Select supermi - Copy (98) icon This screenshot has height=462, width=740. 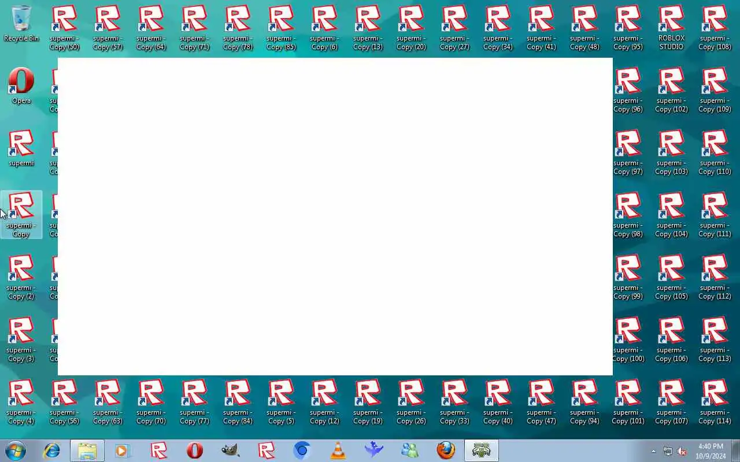(628, 215)
